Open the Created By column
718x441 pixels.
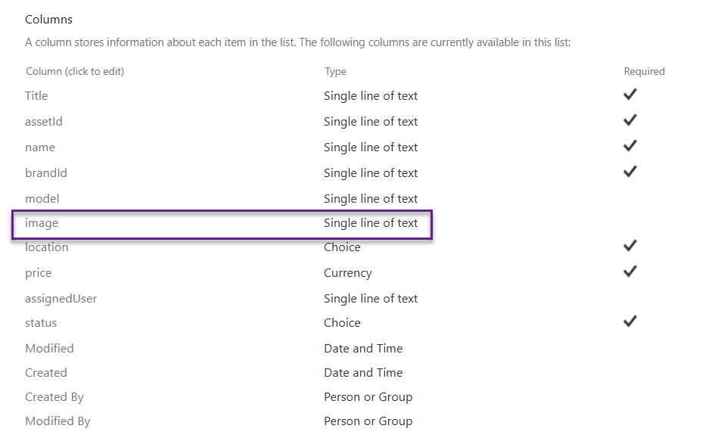tap(54, 397)
